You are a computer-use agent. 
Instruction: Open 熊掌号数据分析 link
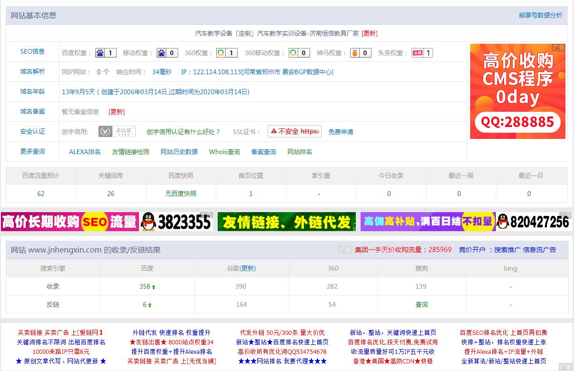click(541, 15)
